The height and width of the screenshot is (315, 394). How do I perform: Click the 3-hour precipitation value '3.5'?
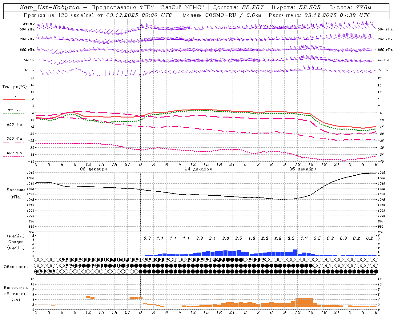(x=239, y=238)
